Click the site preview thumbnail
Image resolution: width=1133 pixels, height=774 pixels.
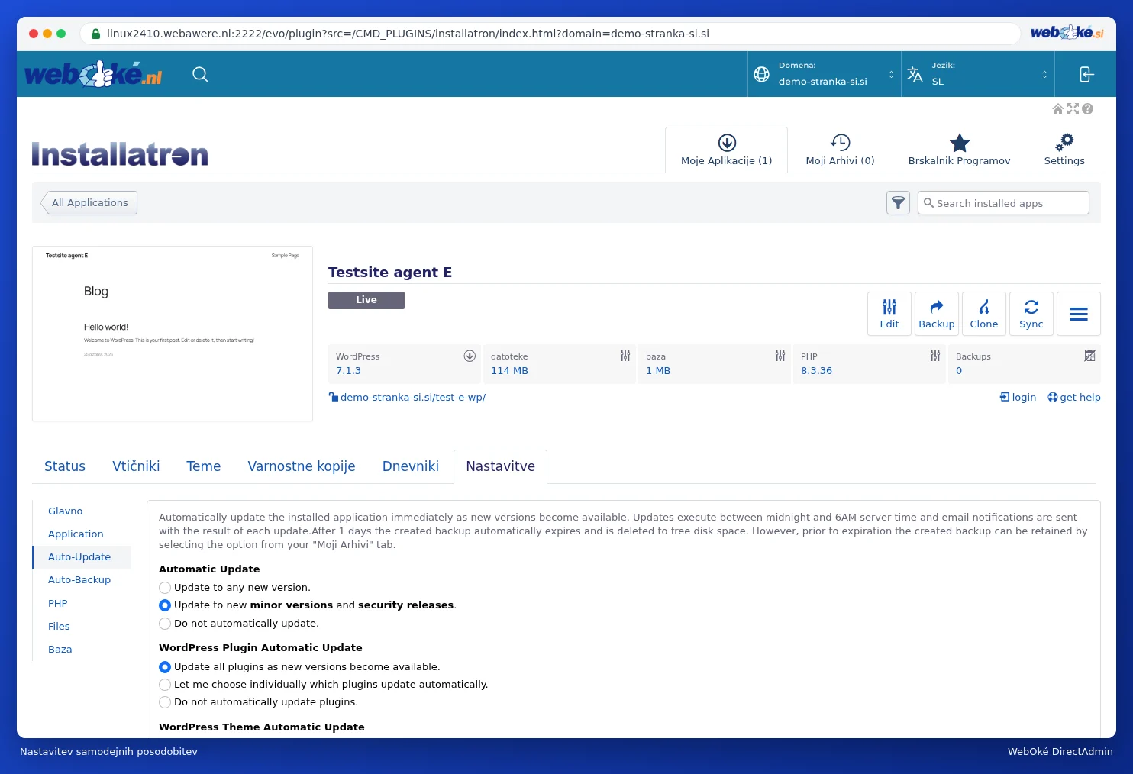173,334
